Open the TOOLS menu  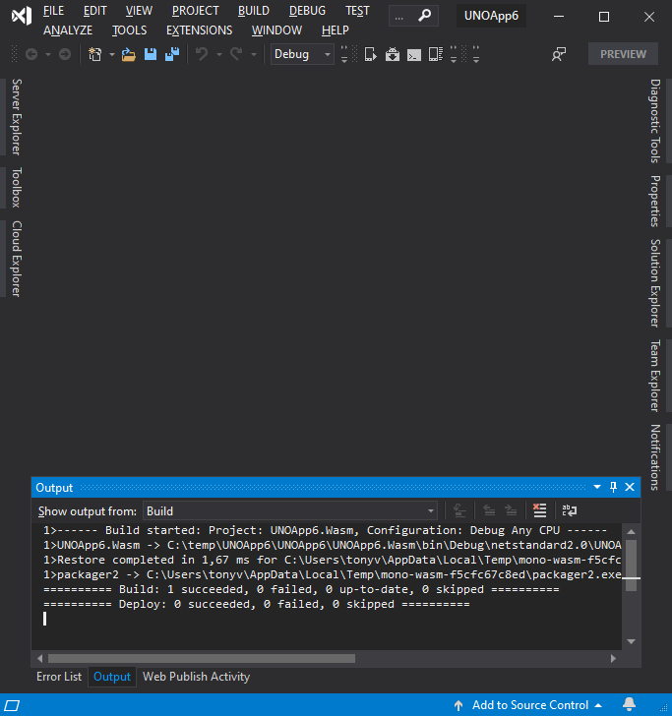tap(129, 30)
